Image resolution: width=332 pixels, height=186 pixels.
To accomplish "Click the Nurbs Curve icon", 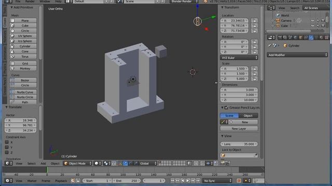I will pyautogui.click(x=12, y=92).
